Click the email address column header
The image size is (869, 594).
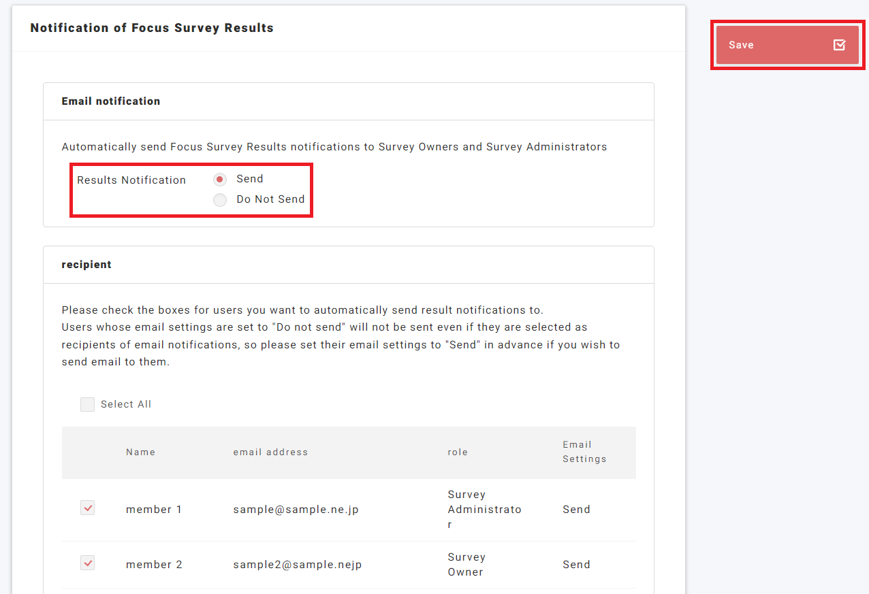click(x=270, y=452)
